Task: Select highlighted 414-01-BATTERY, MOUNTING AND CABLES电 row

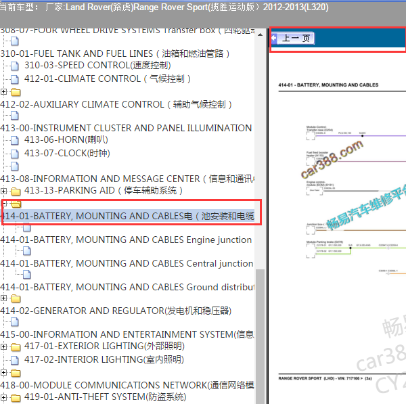Action: tap(127, 216)
